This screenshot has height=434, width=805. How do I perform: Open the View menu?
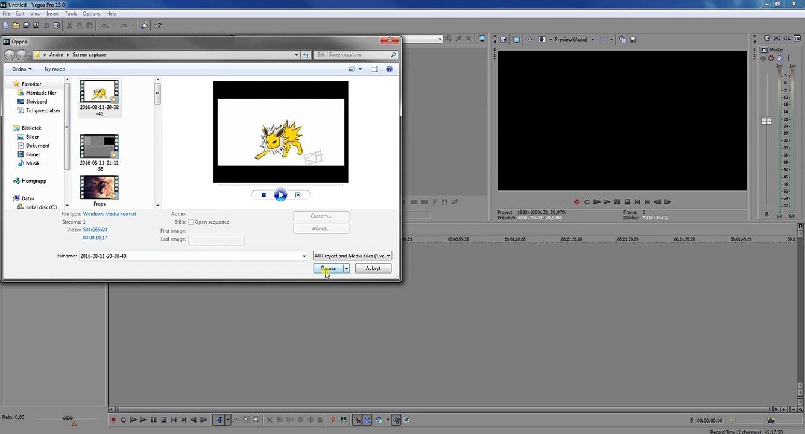pos(36,13)
